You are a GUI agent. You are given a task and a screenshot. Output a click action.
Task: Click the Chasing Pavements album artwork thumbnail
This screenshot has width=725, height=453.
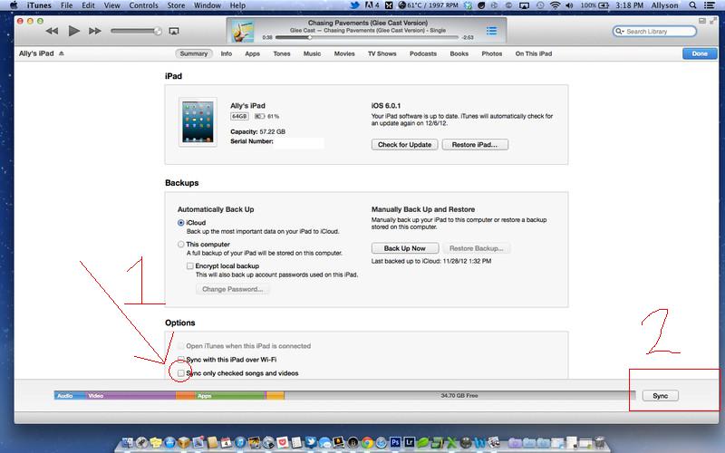coord(242,31)
